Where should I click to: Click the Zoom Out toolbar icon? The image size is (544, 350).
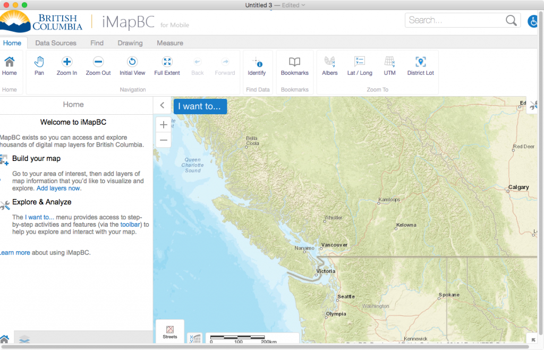tap(98, 66)
